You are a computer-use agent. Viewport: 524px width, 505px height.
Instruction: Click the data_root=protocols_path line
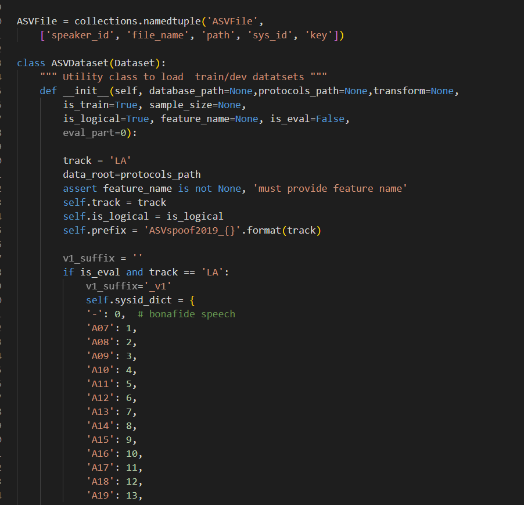tap(132, 175)
